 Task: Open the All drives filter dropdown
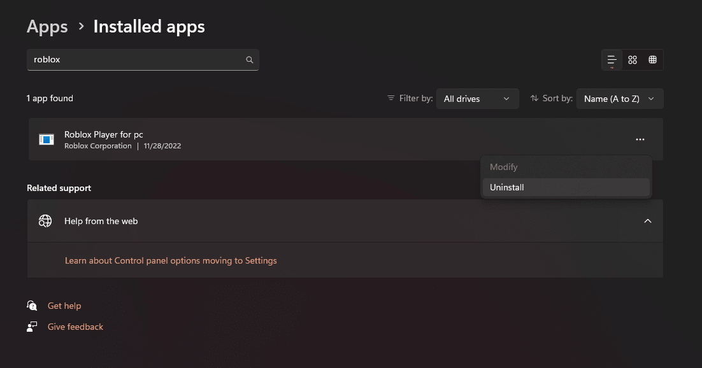[x=477, y=99]
